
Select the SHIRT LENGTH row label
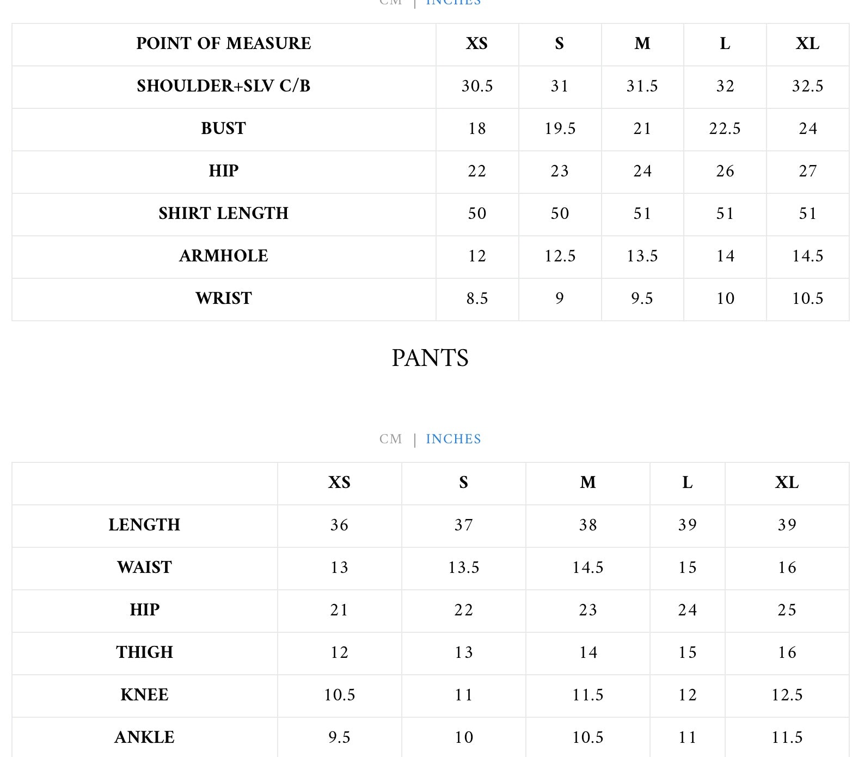223,213
